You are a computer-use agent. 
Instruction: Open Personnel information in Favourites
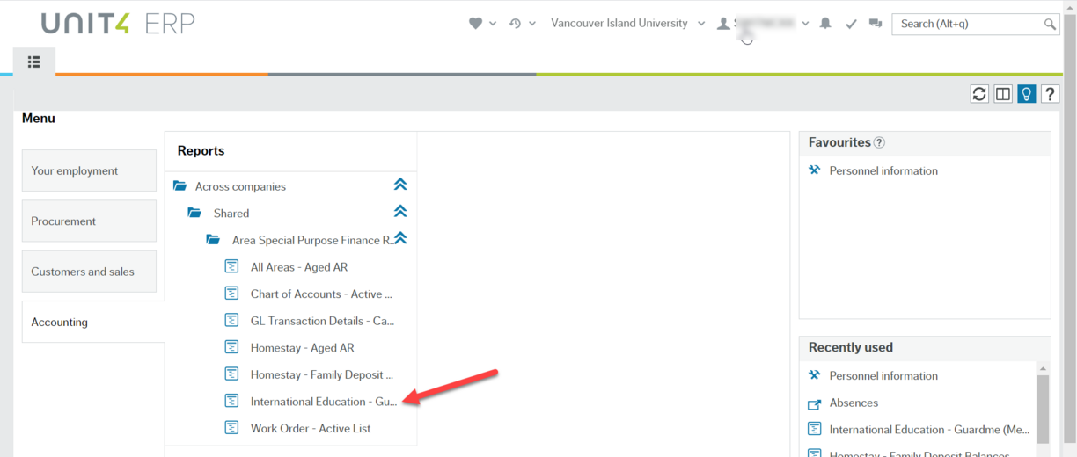[x=883, y=170]
